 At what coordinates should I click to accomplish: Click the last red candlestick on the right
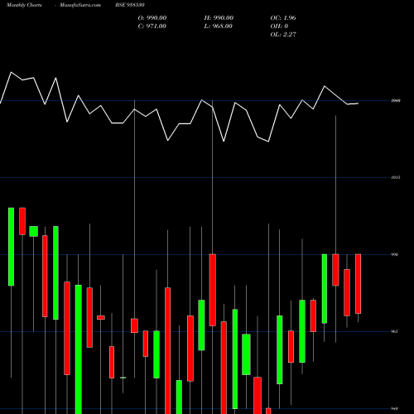tap(358, 284)
